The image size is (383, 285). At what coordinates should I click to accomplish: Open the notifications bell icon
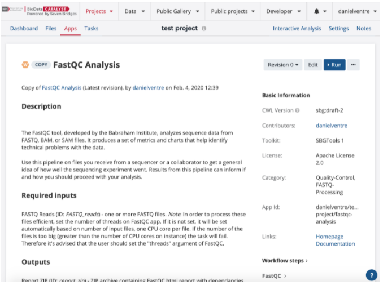(317, 11)
